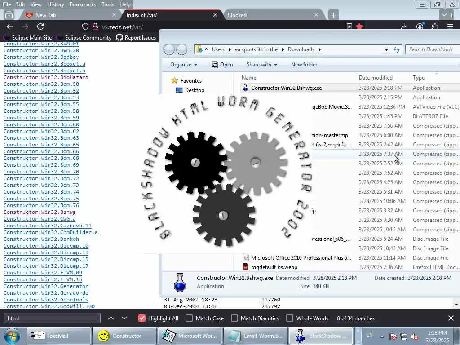Image resolution: width=460 pixels, height=345 pixels.
Task: Enable the Whole Words checkbox
Action: tap(290, 318)
